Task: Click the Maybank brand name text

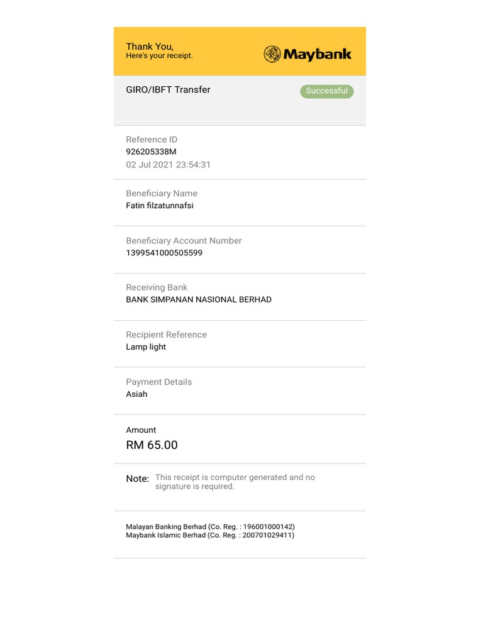Action: tap(317, 55)
